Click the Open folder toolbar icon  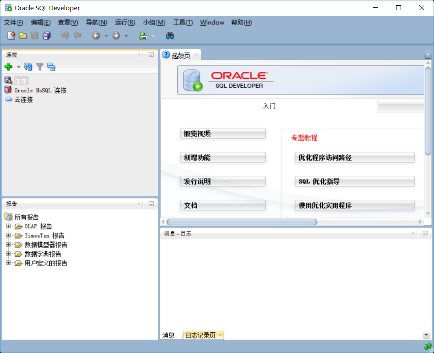(23, 36)
